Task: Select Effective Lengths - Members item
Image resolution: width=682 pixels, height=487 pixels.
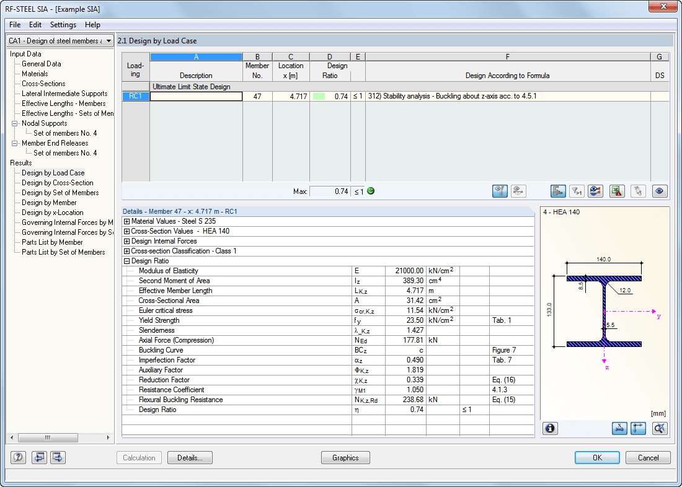Action: [63, 104]
